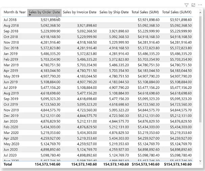Click invoice date grand total 154,573,140.60
Image resolution: width=205 pixels, height=171 pixels.
tap(84, 164)
